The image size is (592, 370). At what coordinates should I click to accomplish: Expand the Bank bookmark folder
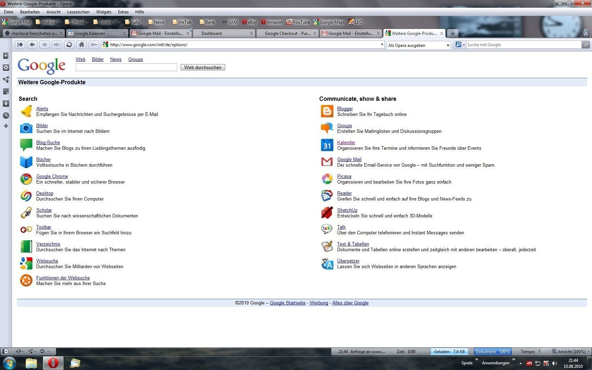point(209,22)
